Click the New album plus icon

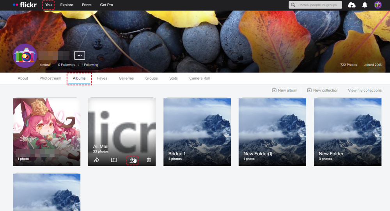274,90
